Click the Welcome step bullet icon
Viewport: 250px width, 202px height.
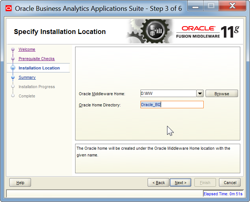pos(13,49)
